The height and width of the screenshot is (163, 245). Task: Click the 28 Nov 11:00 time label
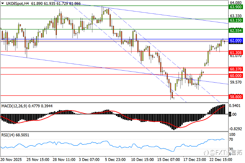tap(64, 160)
